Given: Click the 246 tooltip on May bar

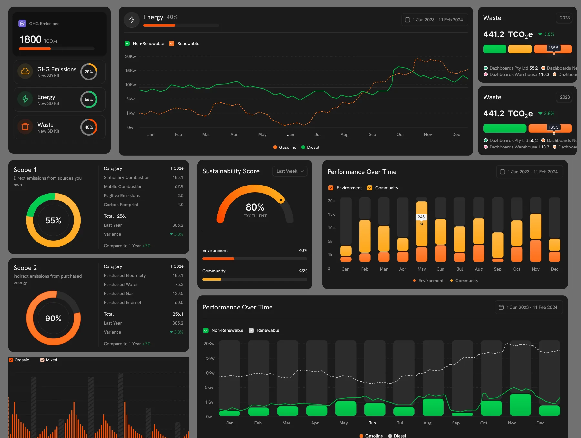Looking at the screenshot, I should tap(421, 217).
